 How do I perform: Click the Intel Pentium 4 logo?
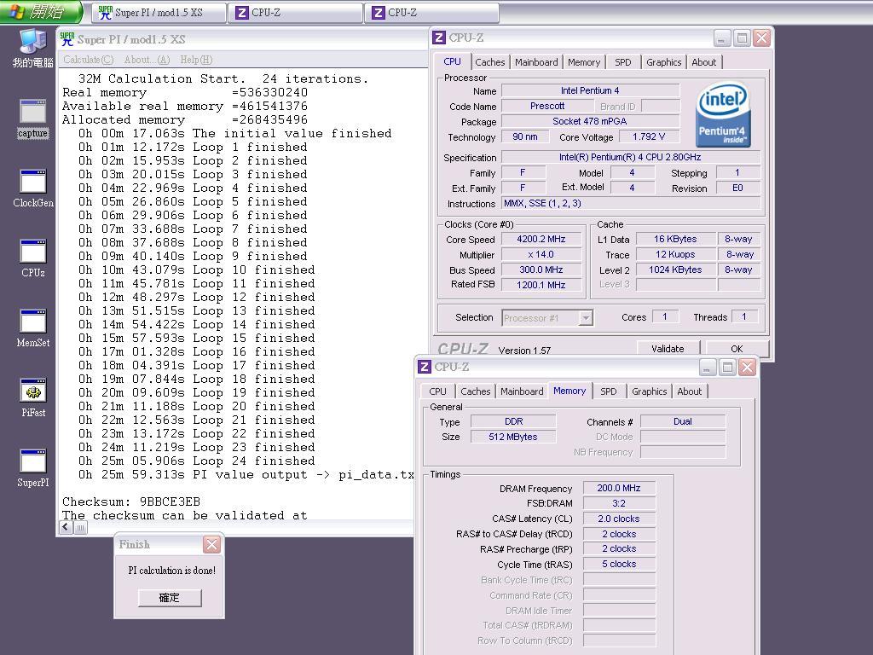click(x=723, y=115)
